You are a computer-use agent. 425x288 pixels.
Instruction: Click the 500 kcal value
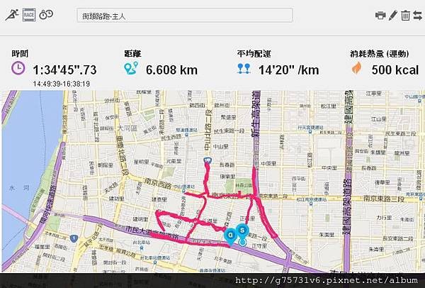pos(395,70)
